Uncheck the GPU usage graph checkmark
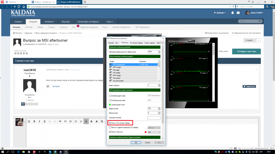Screen dimensions: 275x154 (111, 67)
